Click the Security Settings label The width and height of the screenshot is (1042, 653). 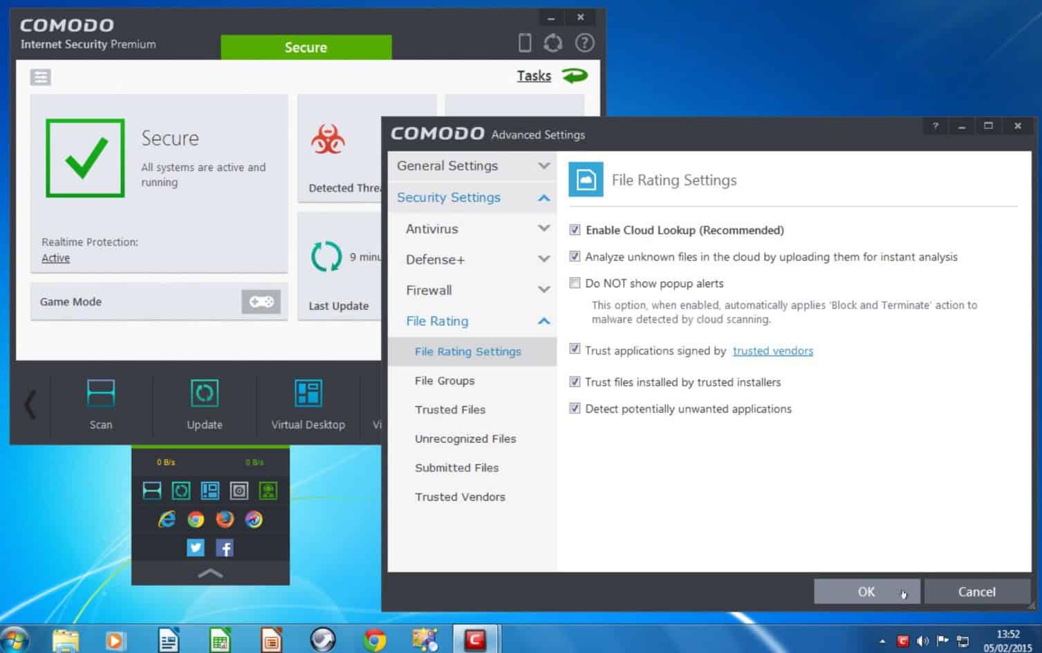pos(449,198)
